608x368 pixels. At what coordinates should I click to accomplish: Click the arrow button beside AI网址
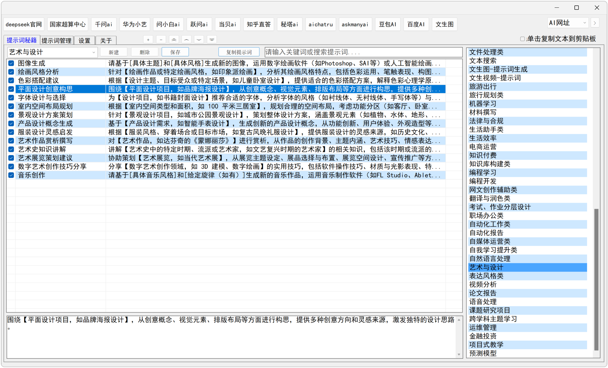pos(595,23)
